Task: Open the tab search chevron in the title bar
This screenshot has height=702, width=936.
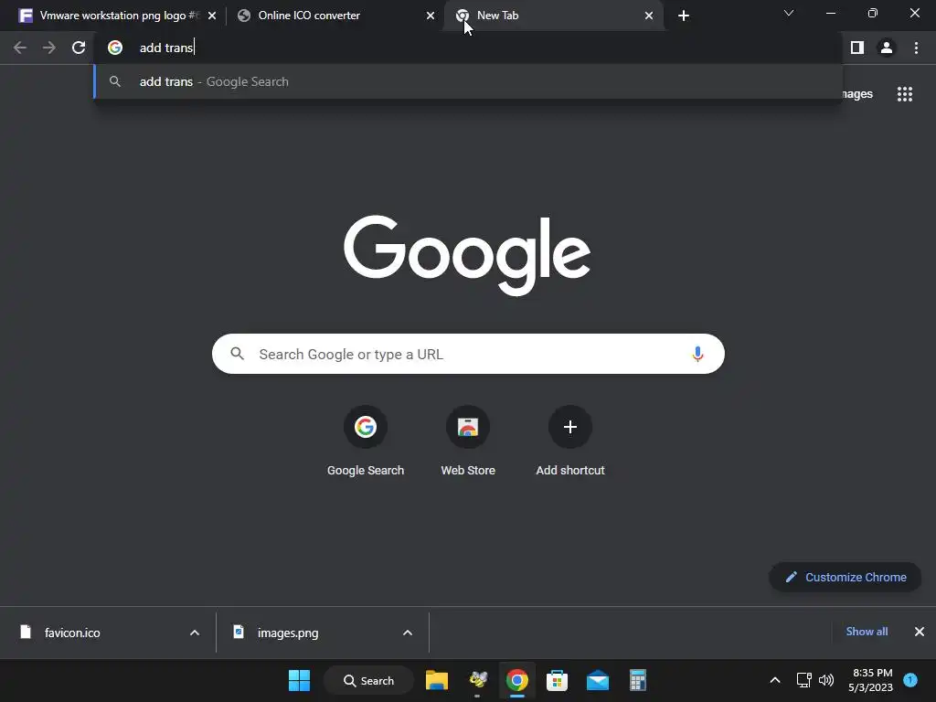Action: coord(789,13)
